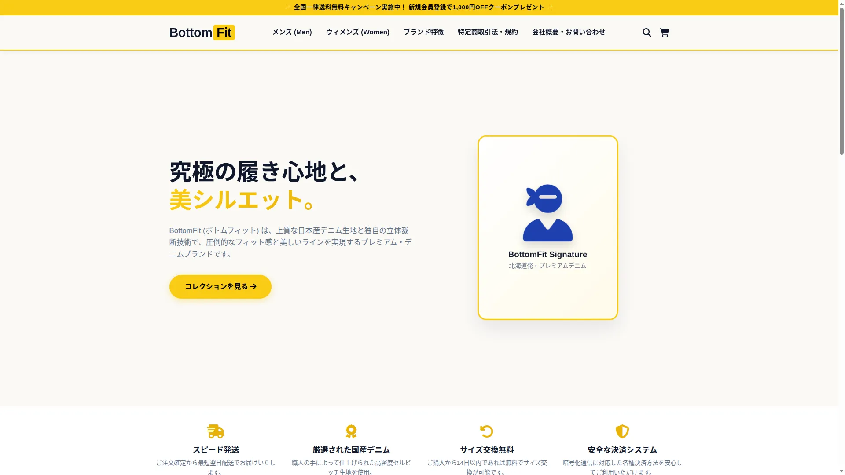Click the スピード発送 feature heading

tap(216, 450)
